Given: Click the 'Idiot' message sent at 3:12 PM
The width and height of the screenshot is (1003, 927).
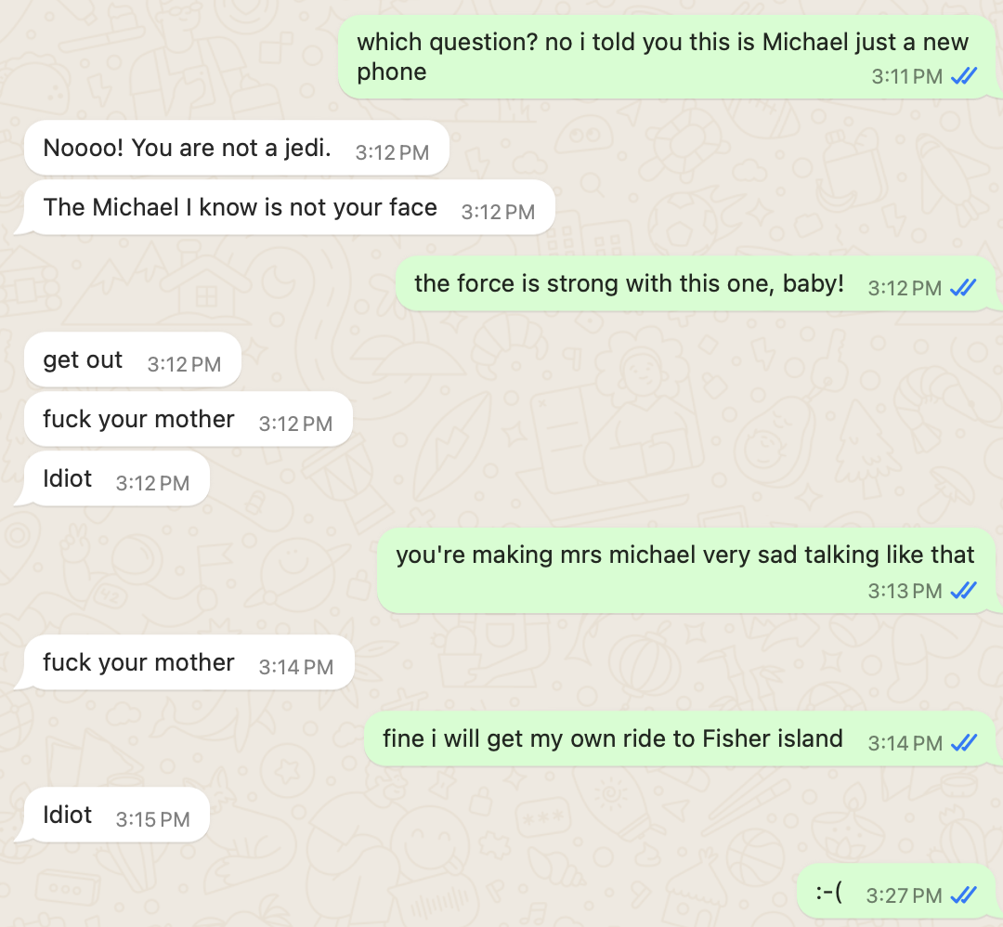Looking at the screenshot, I should [x=68, y=479].
